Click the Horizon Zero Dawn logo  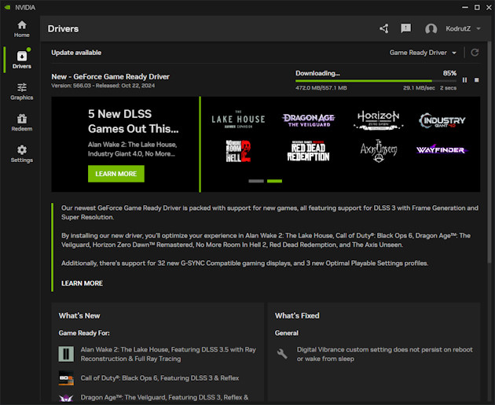pos(378,120)
